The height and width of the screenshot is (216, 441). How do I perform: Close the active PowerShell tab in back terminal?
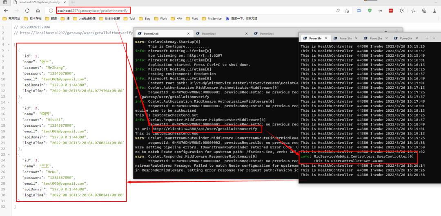coord(188,34)
